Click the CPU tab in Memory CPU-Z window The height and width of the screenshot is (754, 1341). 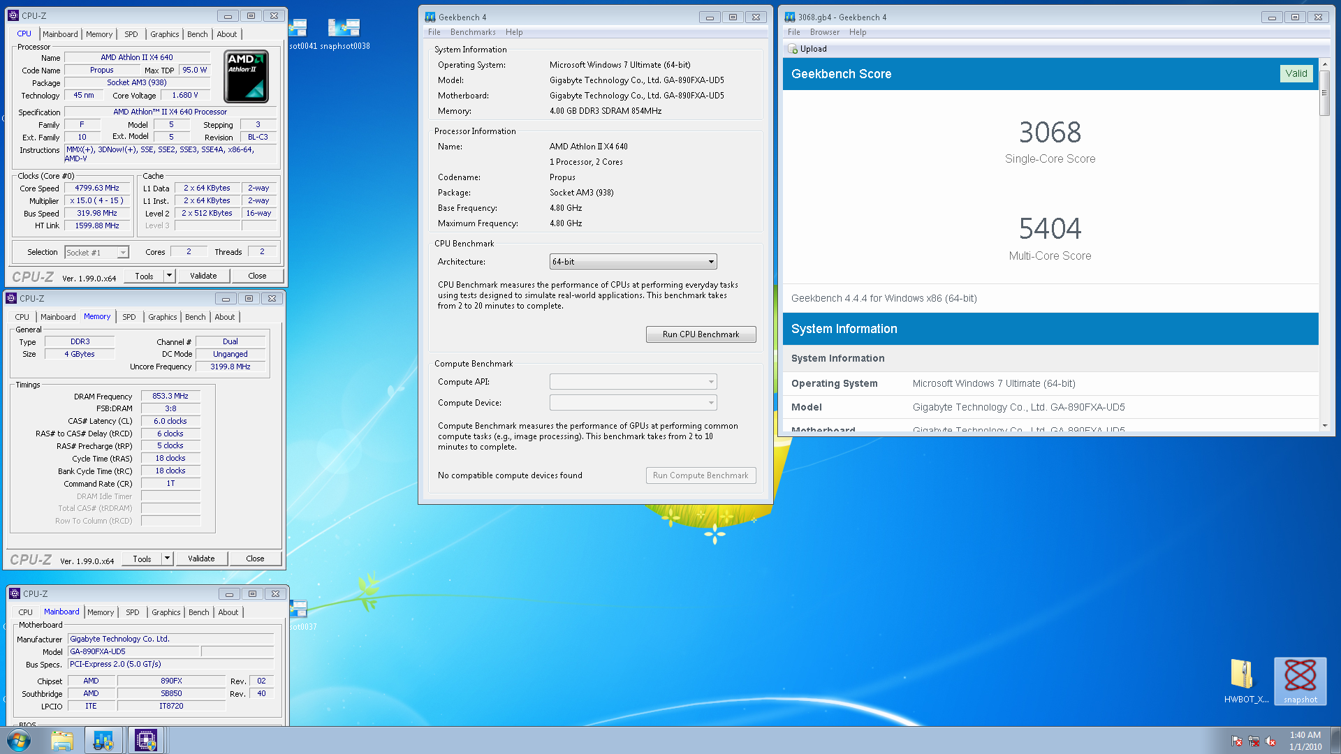pos(22,317)
